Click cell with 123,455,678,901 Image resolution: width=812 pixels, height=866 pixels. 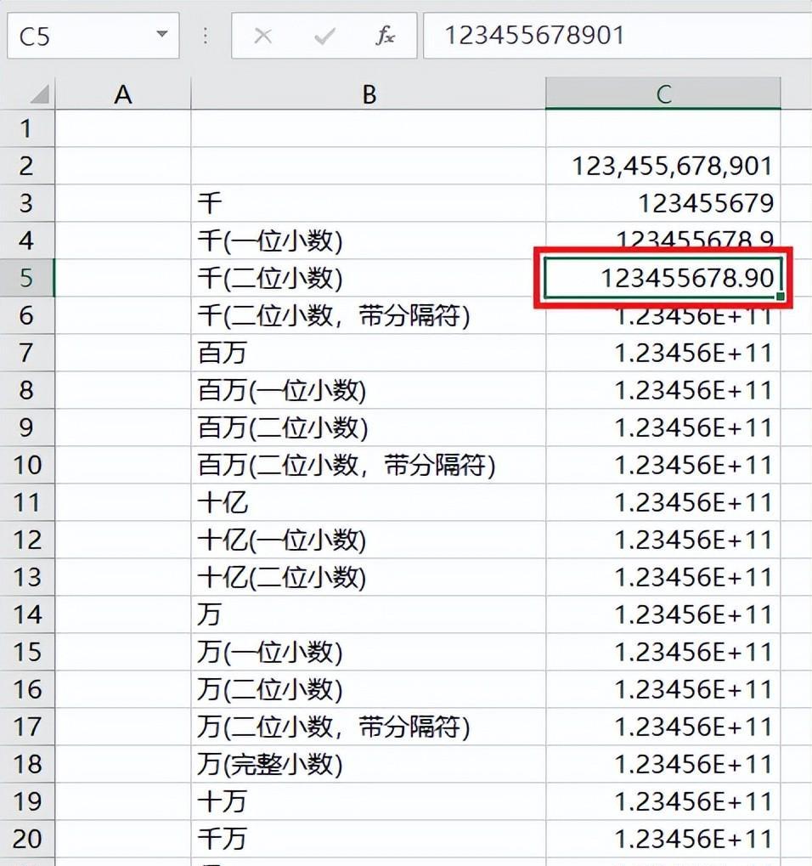coord(663,166)
